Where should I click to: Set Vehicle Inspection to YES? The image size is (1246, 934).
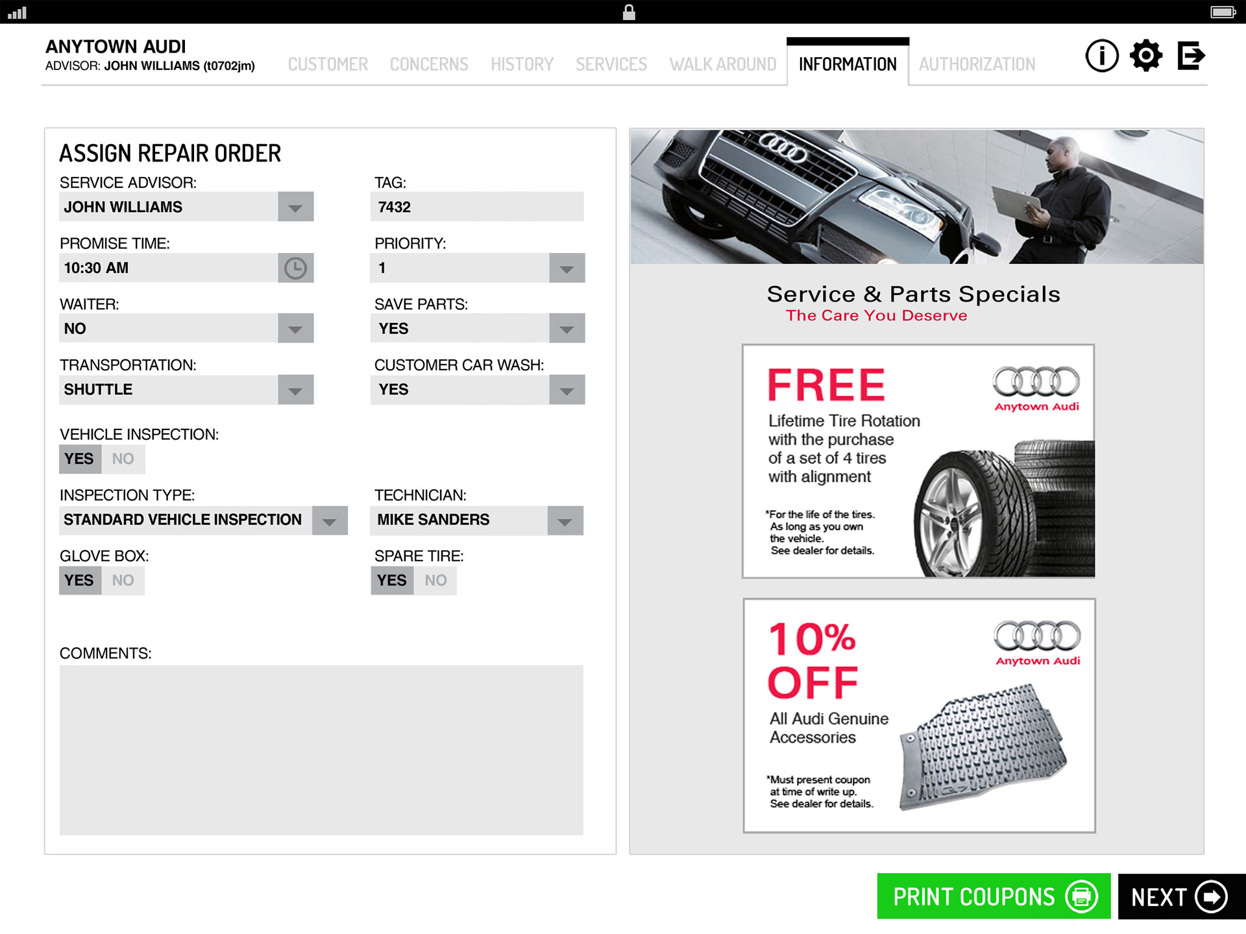click(x=80, y=459)
